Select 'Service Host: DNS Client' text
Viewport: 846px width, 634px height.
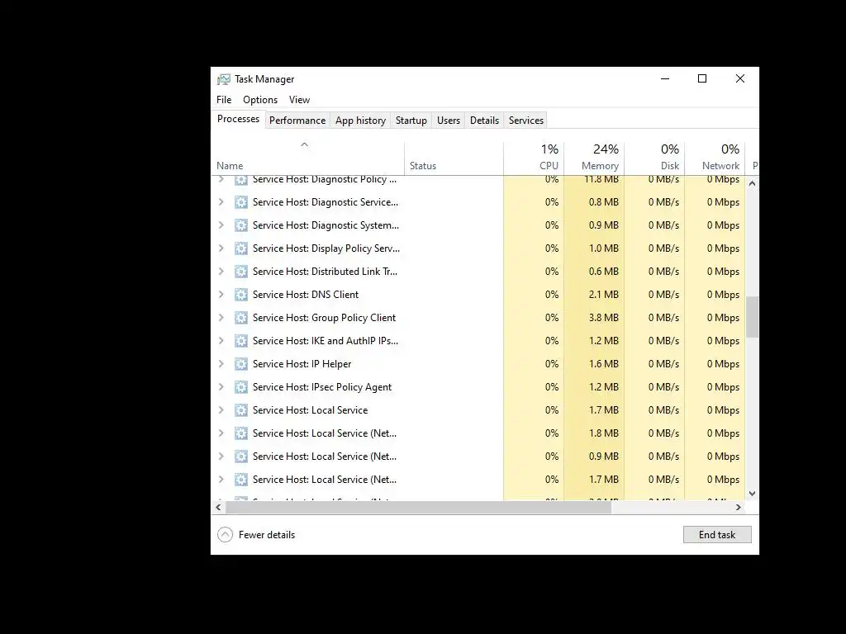306,295
